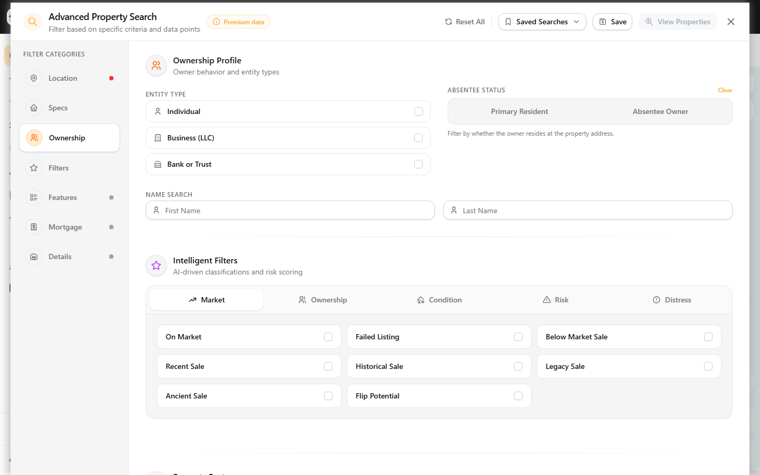Click the orange search magnifier icon in header
760x475 pixels.
point(33,22)
